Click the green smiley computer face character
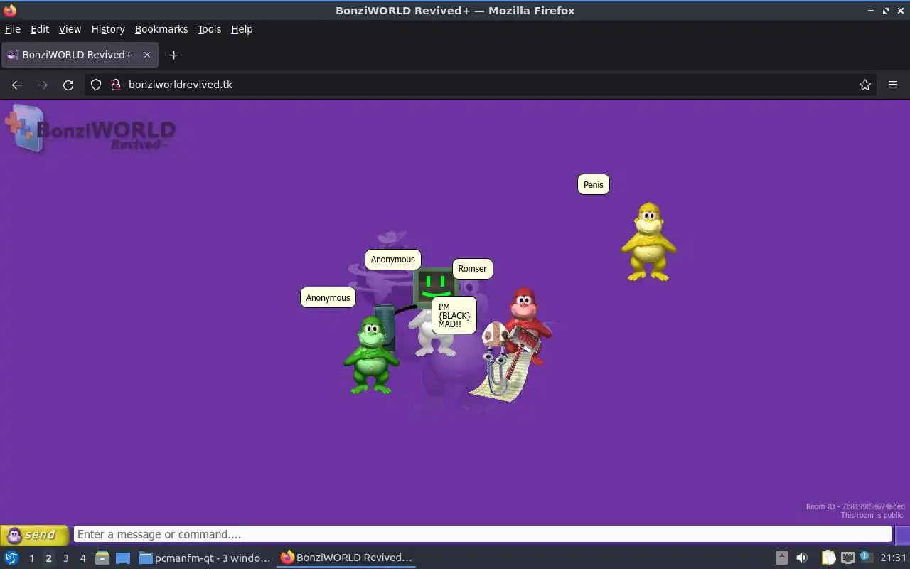The height and width of the screenshot is (569, 910). coord(435,285)
